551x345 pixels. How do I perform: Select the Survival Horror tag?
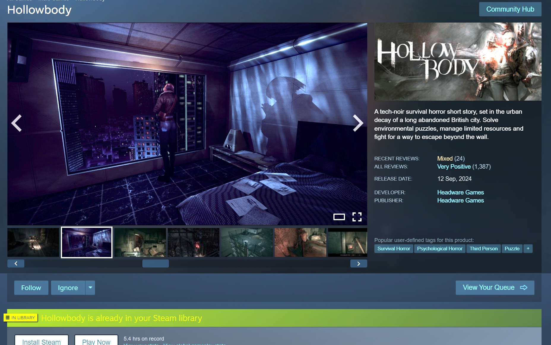pyautogui.click(x=394, y=249)
